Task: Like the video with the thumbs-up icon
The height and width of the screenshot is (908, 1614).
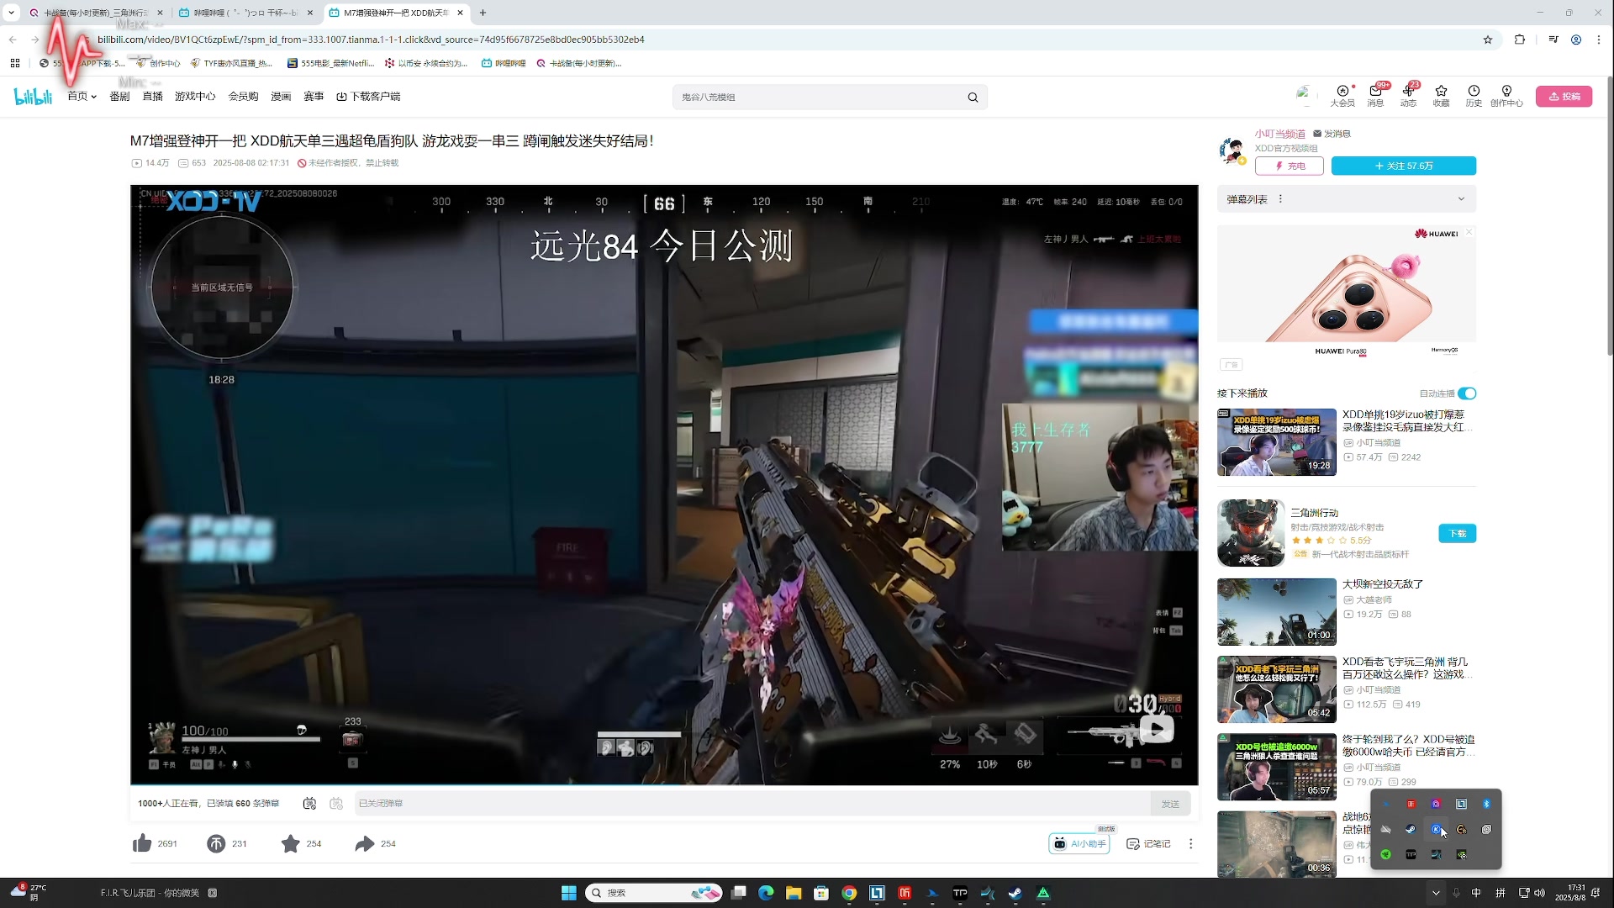Action: (142, 843)
